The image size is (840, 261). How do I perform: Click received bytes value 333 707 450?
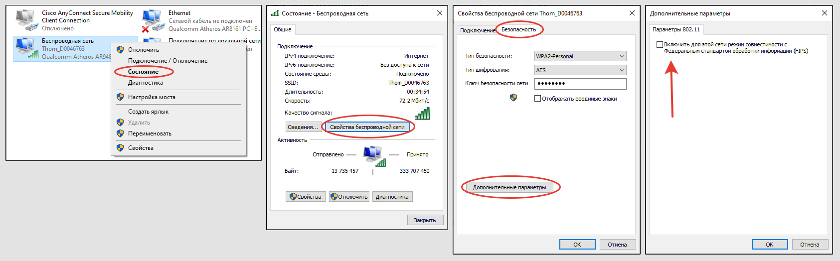point(414,171)
